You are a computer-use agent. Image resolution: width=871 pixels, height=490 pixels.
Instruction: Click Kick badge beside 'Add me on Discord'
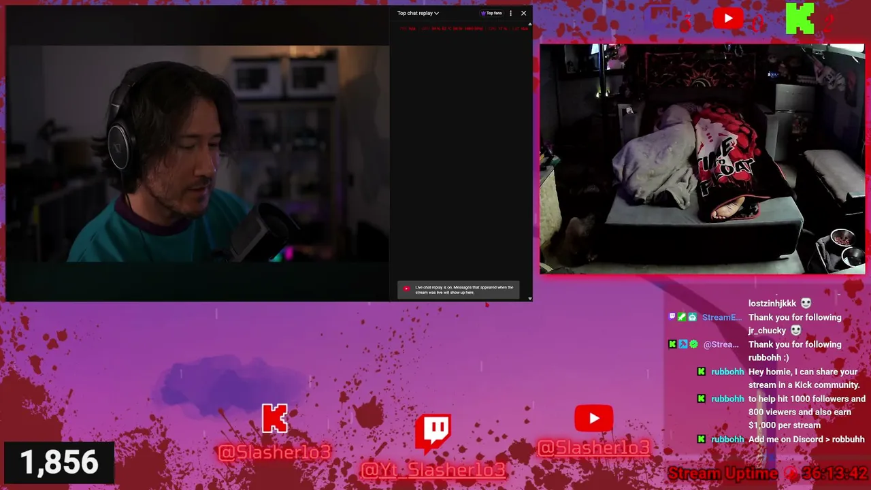[702, 440]
